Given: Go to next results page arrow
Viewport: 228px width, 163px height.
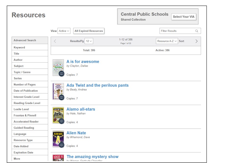Looking at the screenshot, I should point(196,41).
